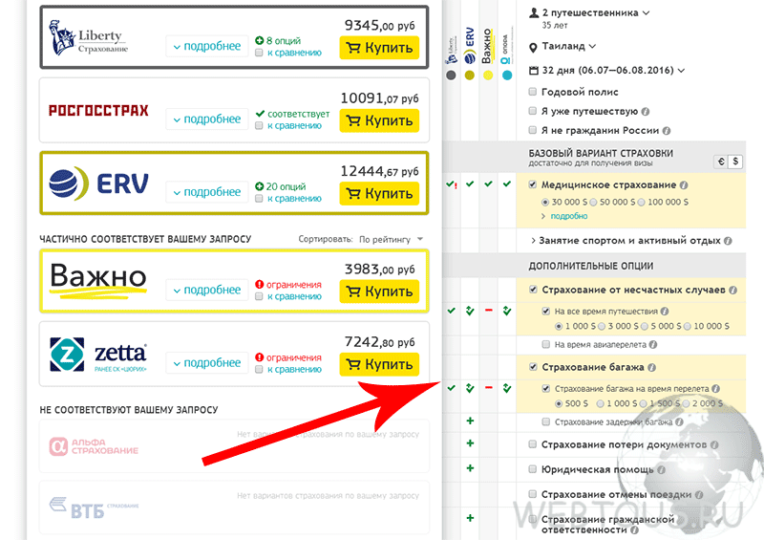
Task: Open the По рейтингу sort menu
Action: (391, 240)
